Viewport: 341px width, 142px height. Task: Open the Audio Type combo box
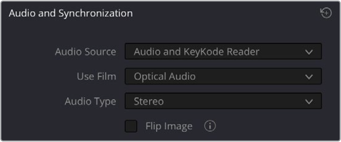click(223, 101)
